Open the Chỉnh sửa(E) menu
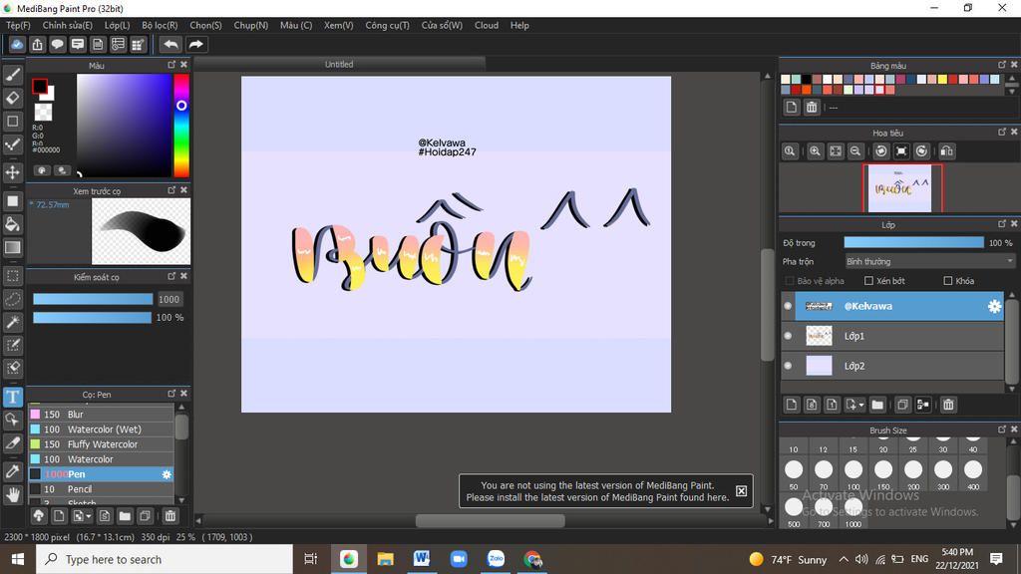1021x574 pixels. click(68, 25)
